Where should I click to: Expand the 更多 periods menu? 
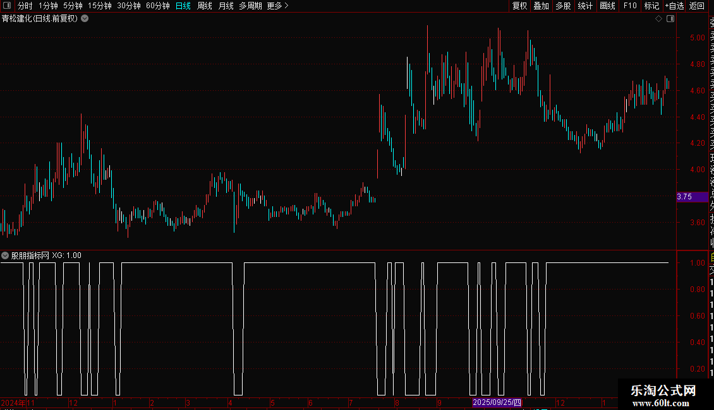pos(278,6)
